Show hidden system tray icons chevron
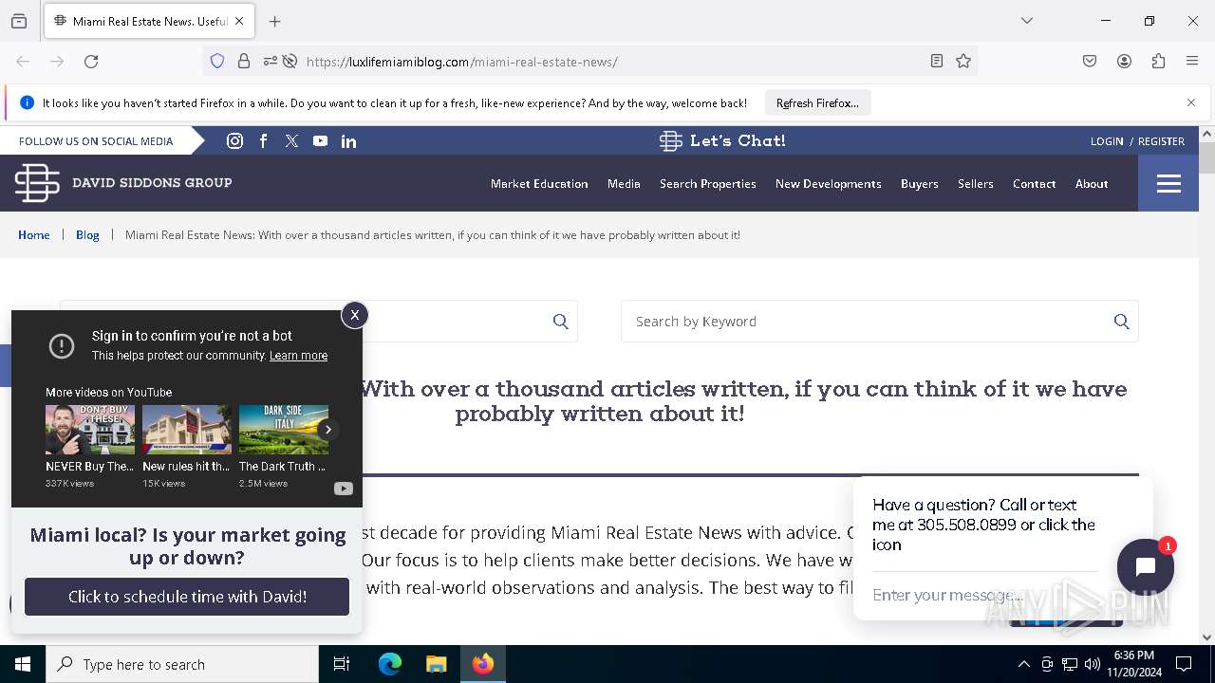 tap(1023, 664)
